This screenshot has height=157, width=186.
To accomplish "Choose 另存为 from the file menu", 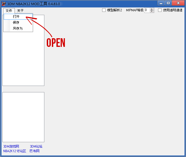I will tap(18, 28).
